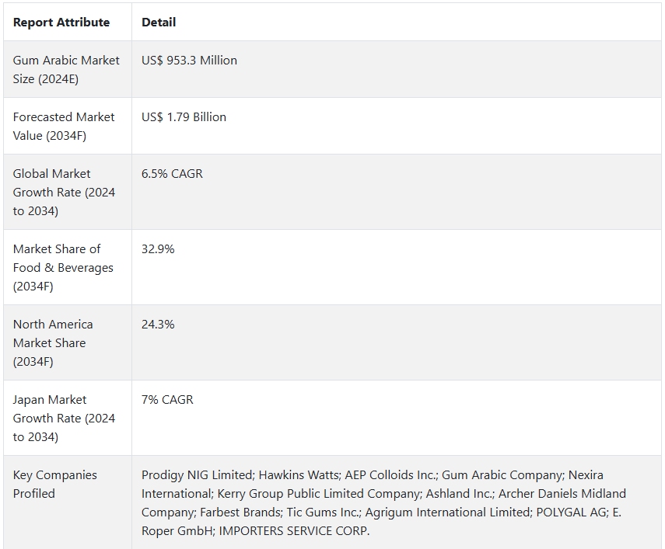
Task: Click Prodigy NIG Limited in company list
Action: [x=198, y=475]
